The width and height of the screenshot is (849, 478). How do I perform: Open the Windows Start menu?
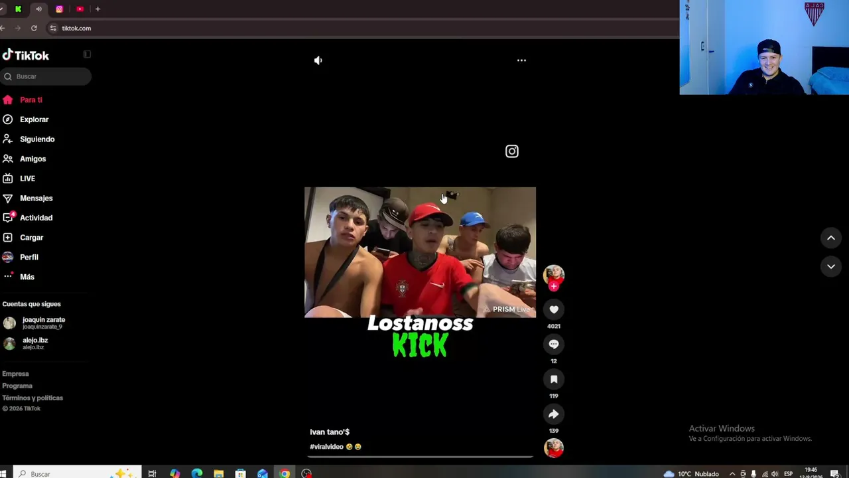point(3,473)
